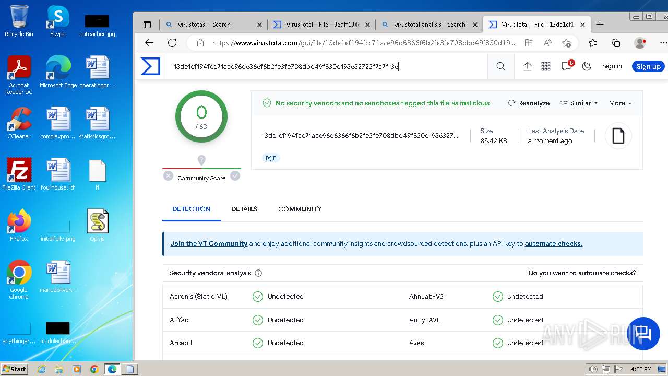Click the Sign up button
The image size is (668, 376).
click(648, 66)
